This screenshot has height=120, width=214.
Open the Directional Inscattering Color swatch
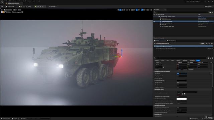[182, 112]
